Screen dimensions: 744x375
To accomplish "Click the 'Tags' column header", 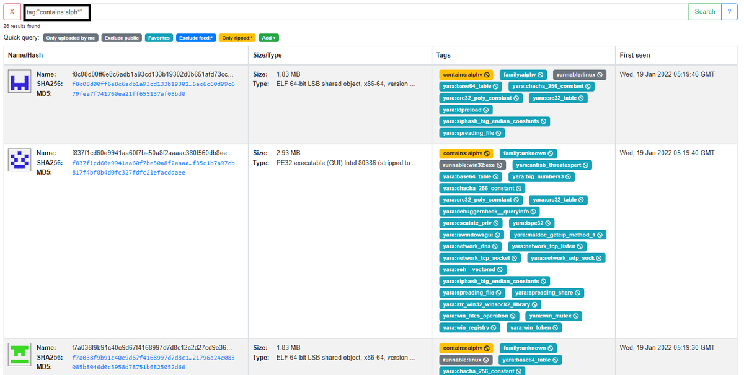I will click(x=443, y=55).
